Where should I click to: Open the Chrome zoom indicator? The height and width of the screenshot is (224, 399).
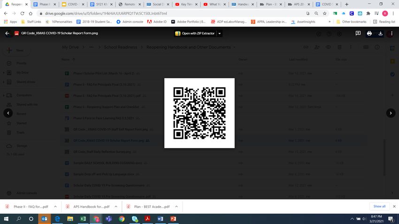316,14
